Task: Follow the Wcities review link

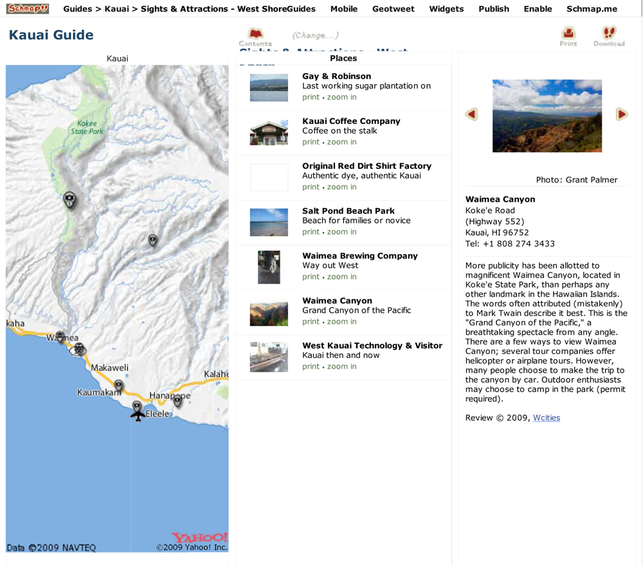Action: click(546, 418)
